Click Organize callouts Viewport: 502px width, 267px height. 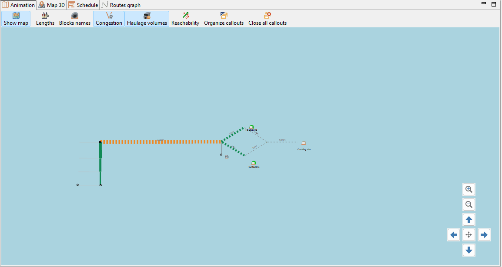[224, 19]
